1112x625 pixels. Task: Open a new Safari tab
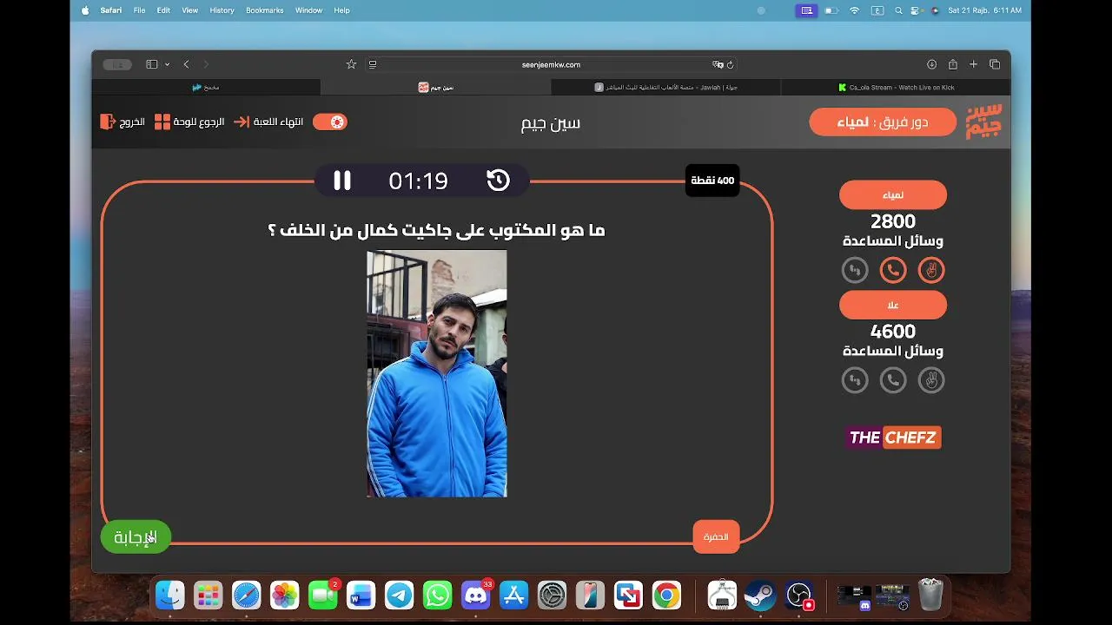[x=974, y=64]
